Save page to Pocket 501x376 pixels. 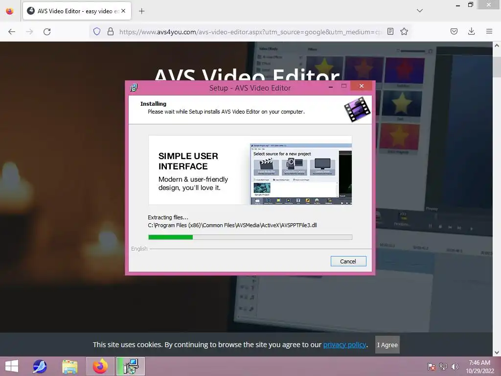click(454, 31)
